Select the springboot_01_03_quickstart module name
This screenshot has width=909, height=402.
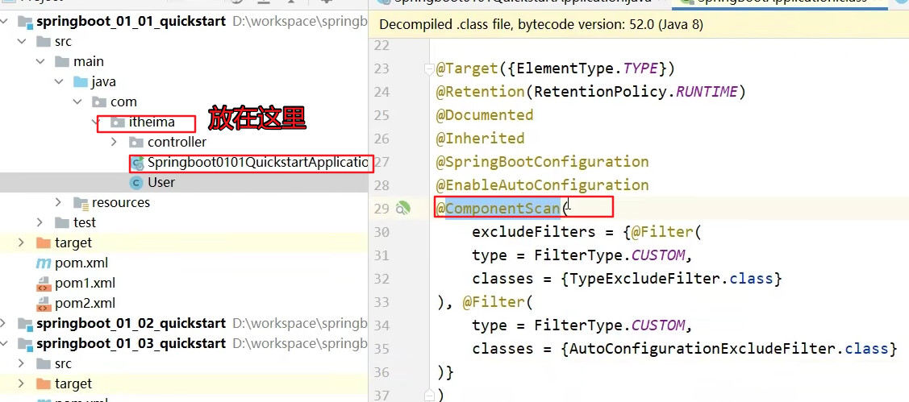[x=131, y=343]
